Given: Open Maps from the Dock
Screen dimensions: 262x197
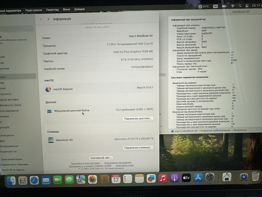Looking at the screenshot, I should click(x=81, y=180).
